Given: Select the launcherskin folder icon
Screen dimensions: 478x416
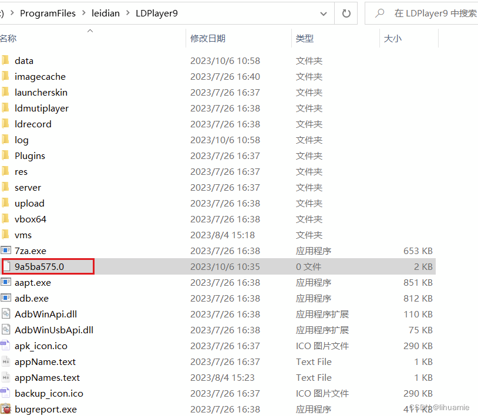Looking at the screenshot, I should click(x=5, y=92).
